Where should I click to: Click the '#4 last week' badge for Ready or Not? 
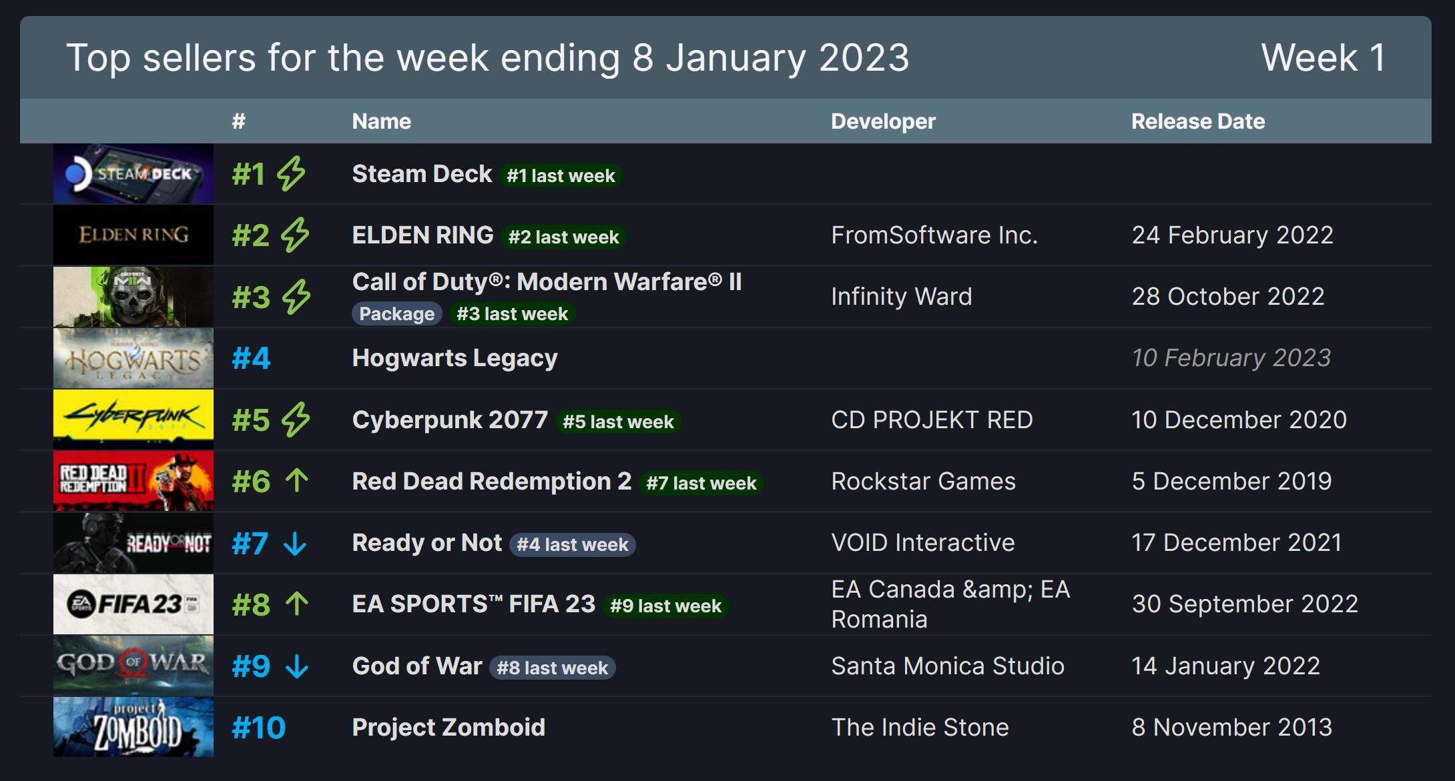click(x=572, y=544)
